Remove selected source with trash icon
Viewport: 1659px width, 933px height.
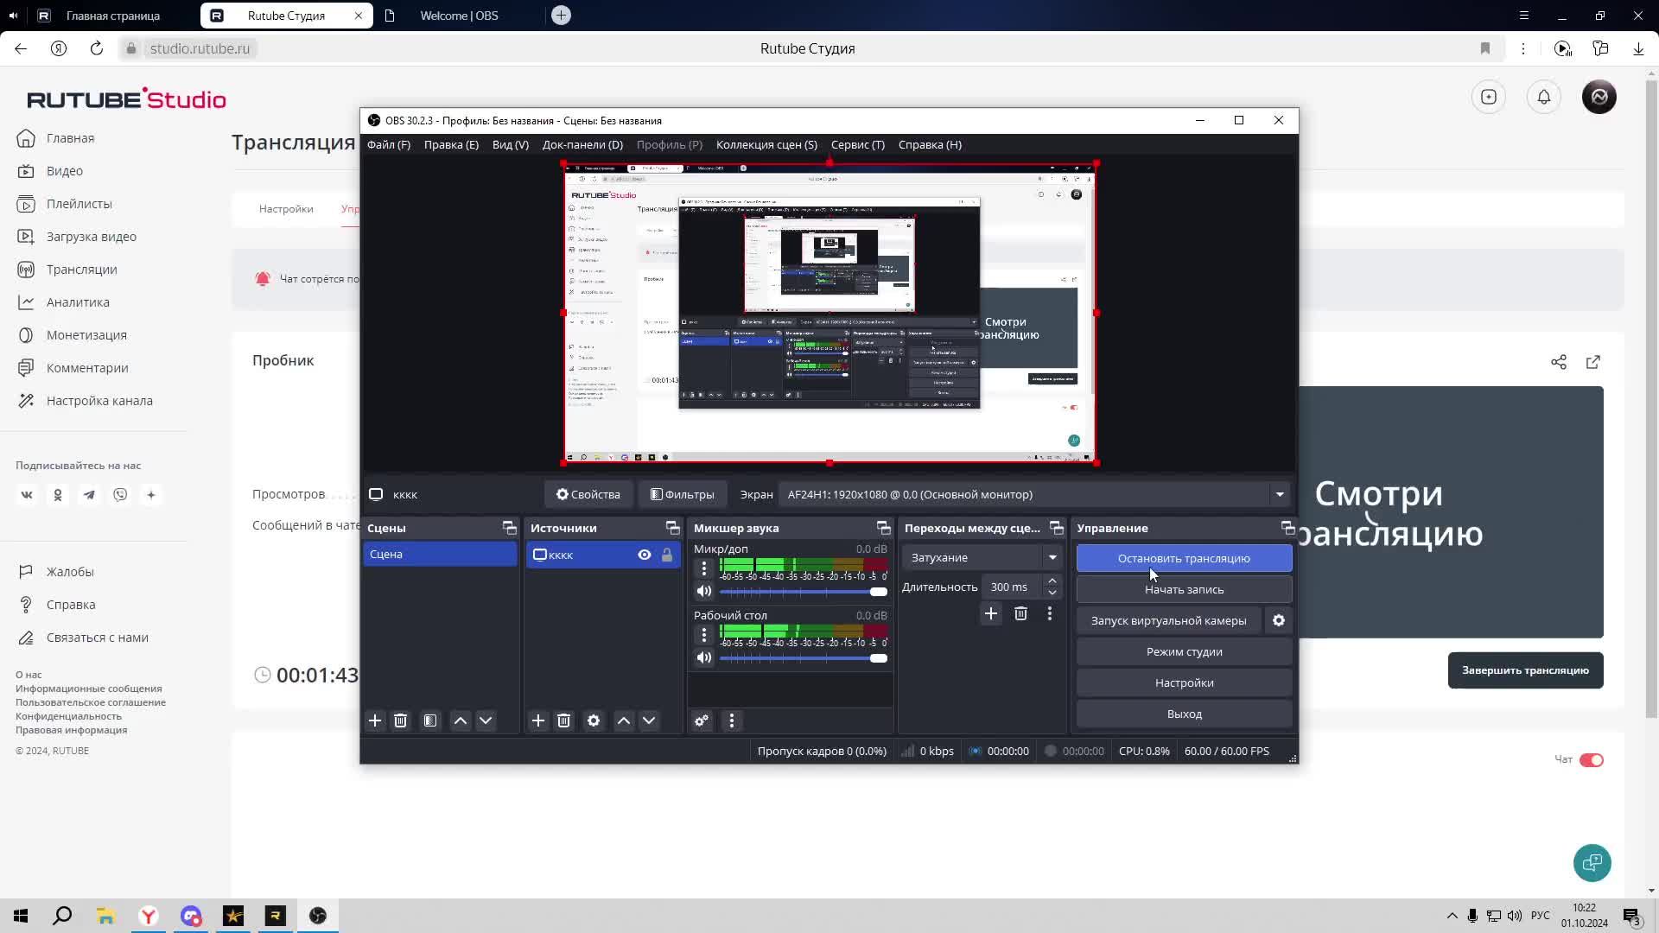(x=563, y=720)
